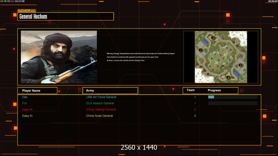Click China Infantry General army entry
This screenshot has width=278, height=156.
coord(101,109)
